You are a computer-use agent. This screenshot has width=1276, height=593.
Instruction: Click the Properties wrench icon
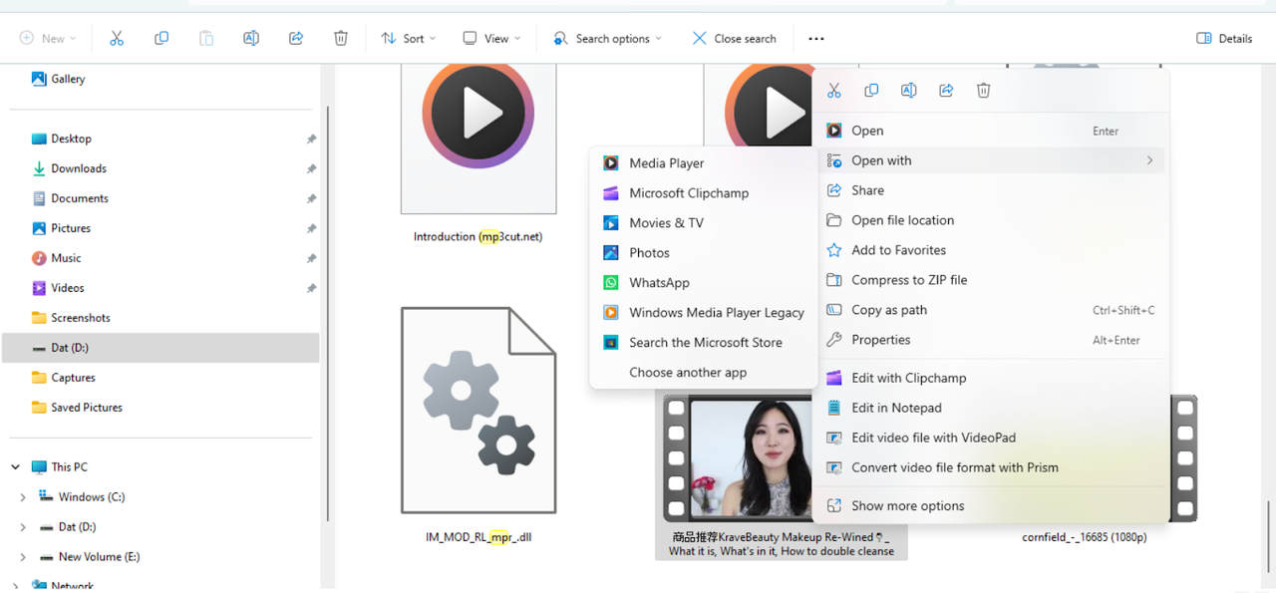click(x=834, y=340)
